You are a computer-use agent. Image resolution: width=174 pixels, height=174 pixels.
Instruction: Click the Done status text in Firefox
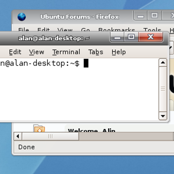[x=27, y=147]
